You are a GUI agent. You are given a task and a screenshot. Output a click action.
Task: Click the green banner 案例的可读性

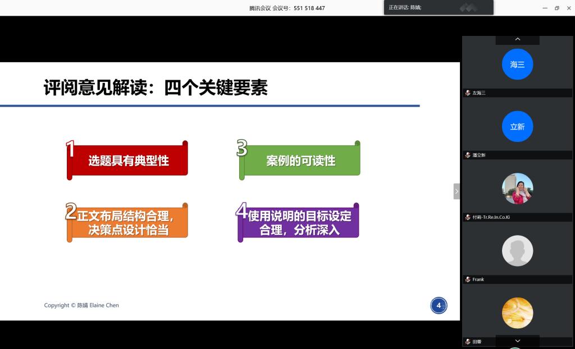pyautogui.click(x=300, y=160)
